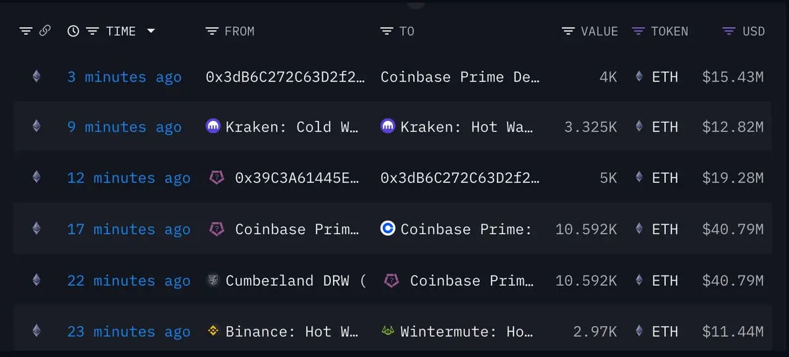Click the Wintermute logo icon
789x357 pixels.
388,331
